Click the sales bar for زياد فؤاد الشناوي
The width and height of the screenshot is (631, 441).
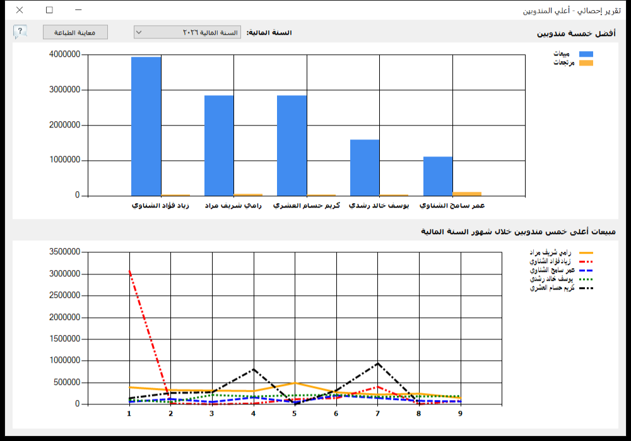pos(146,126)
